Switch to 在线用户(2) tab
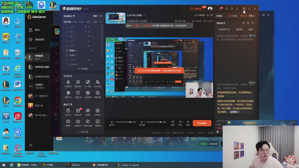The height and width of the screenshot is (168, 299). tap(224, 29)
